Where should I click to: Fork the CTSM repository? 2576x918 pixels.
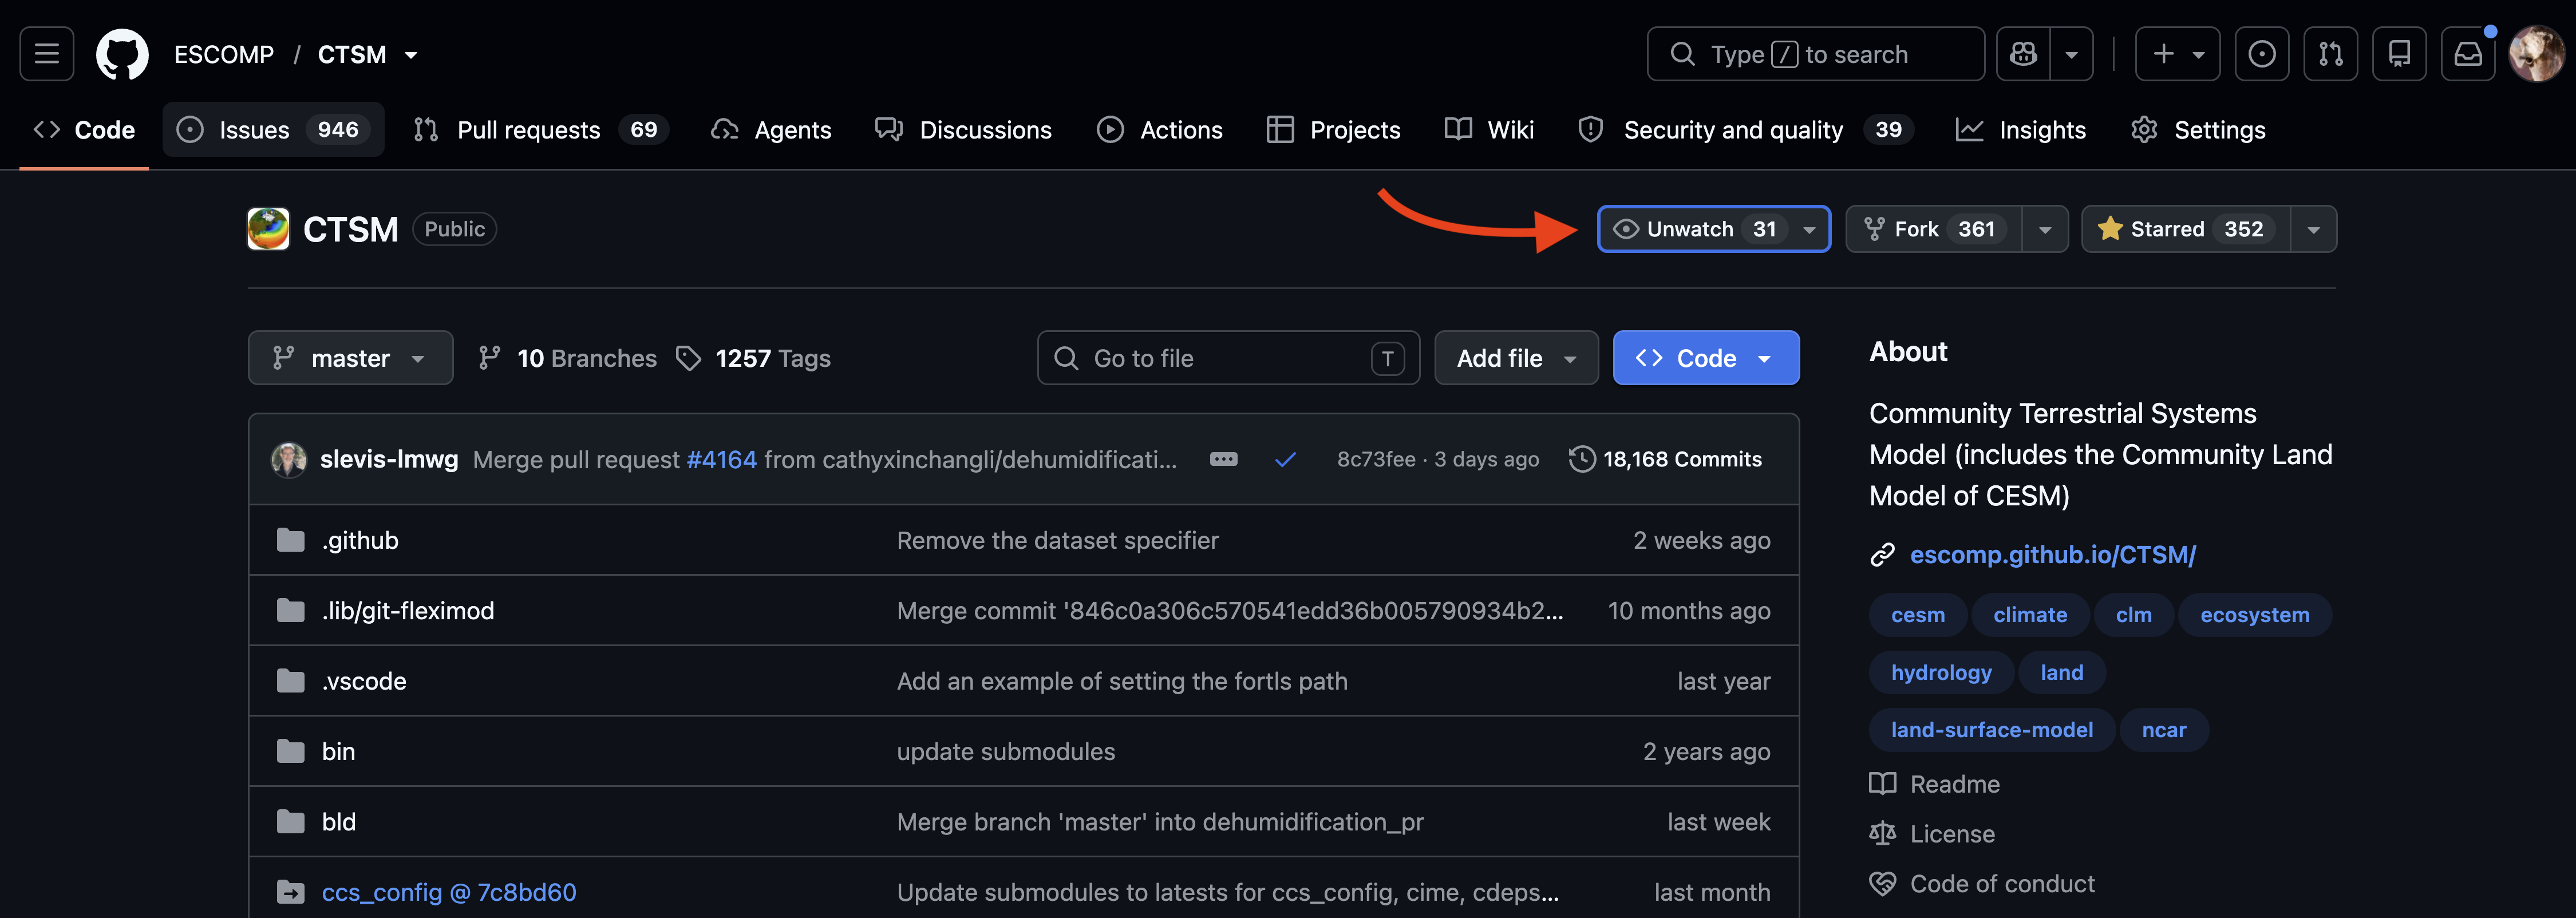click(1934, 229)
